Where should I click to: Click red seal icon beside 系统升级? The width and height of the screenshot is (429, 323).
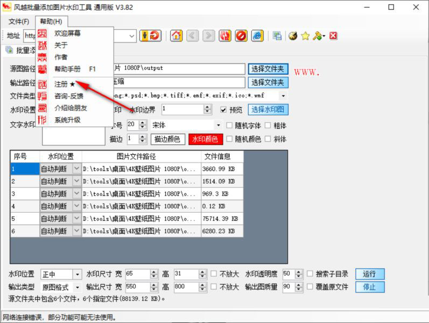42,120
